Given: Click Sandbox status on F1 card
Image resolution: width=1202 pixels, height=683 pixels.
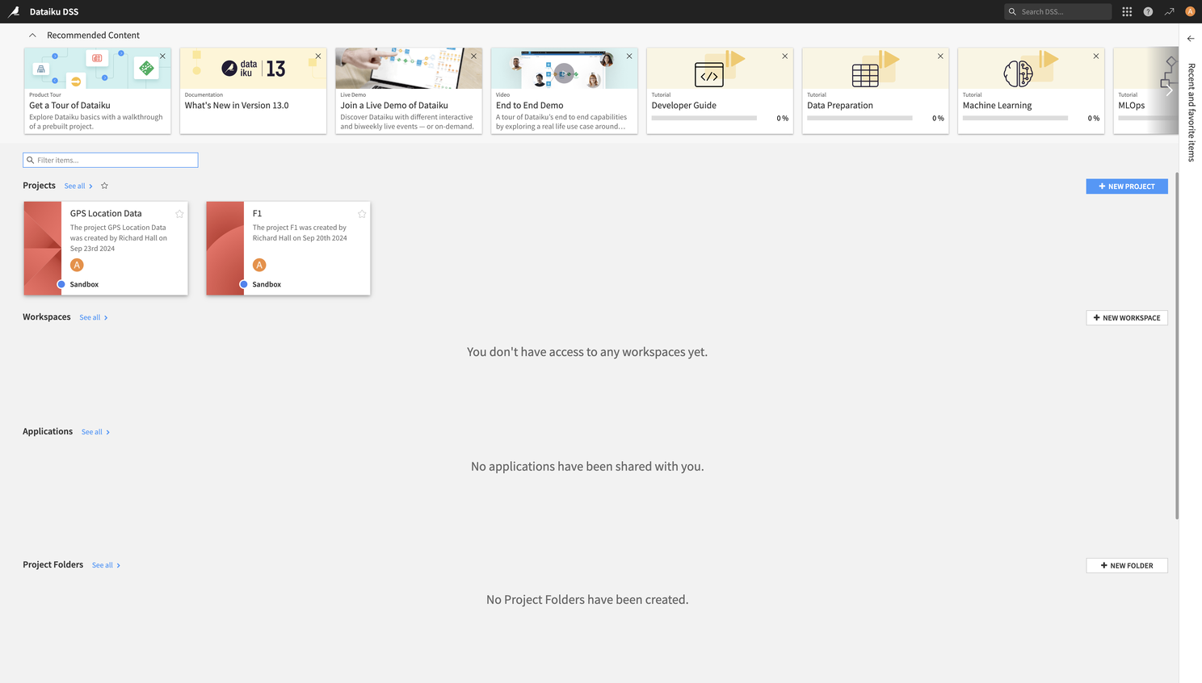Looking at the screenshot, I should 261,284.
